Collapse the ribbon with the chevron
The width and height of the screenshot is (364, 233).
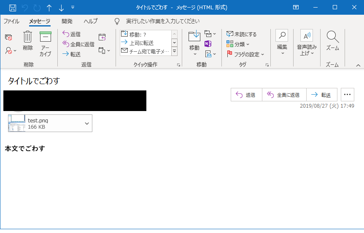(x=358, y=66)
